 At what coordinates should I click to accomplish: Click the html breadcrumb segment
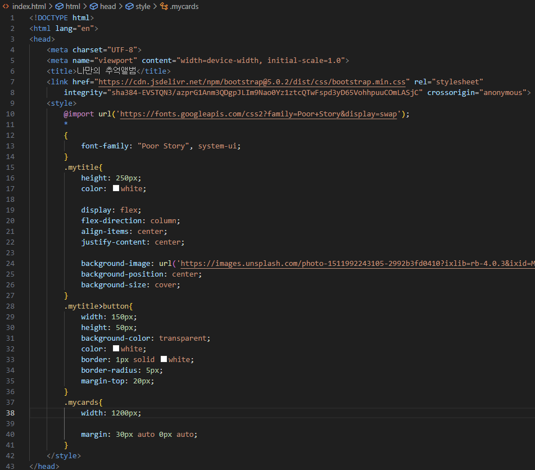[x=72, y=7]
